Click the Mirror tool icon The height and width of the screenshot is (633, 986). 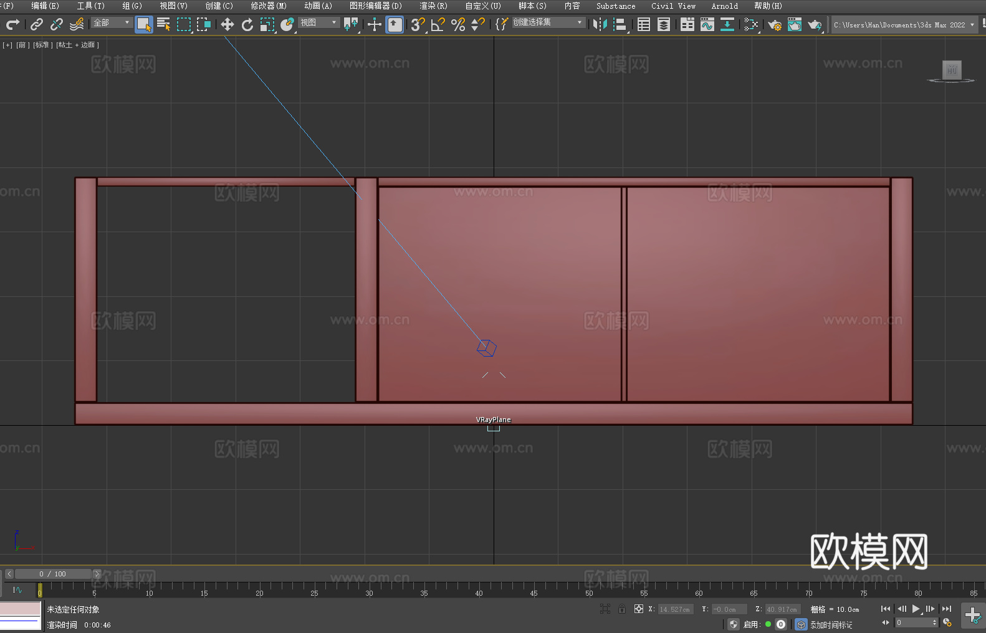(600, 24)
